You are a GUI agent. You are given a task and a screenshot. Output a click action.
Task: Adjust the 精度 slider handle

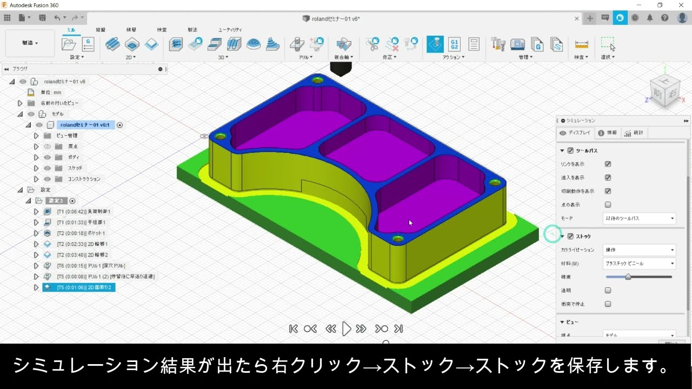pyautogui.click(x=628, y=277)
